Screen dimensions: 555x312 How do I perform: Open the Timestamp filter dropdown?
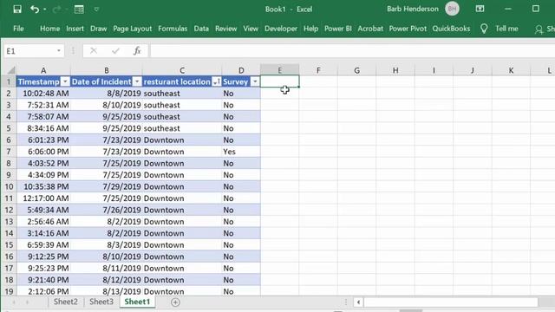(x=65, y=81)
